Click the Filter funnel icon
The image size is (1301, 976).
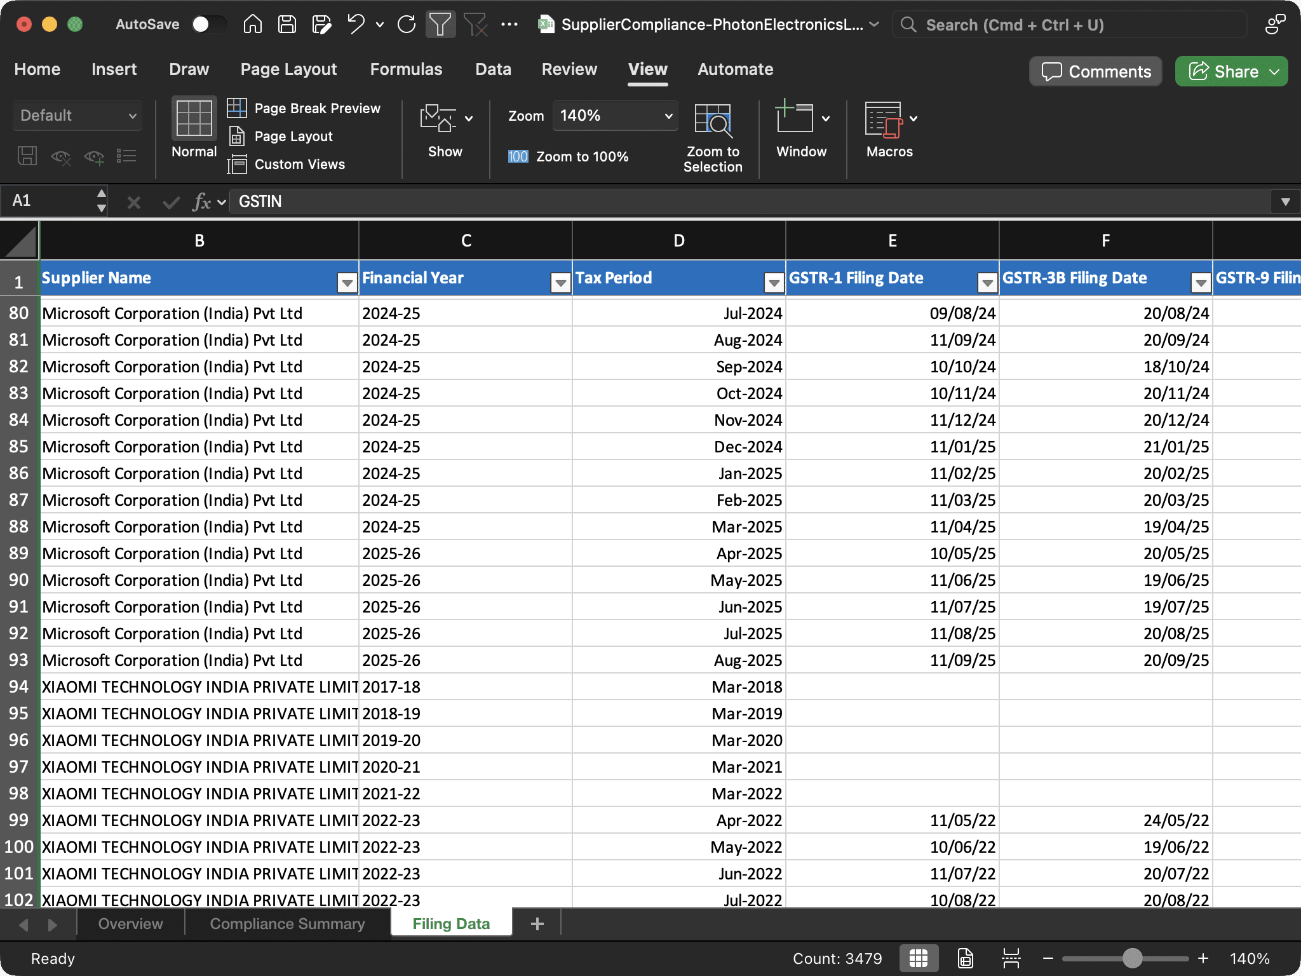pos(440,25)
